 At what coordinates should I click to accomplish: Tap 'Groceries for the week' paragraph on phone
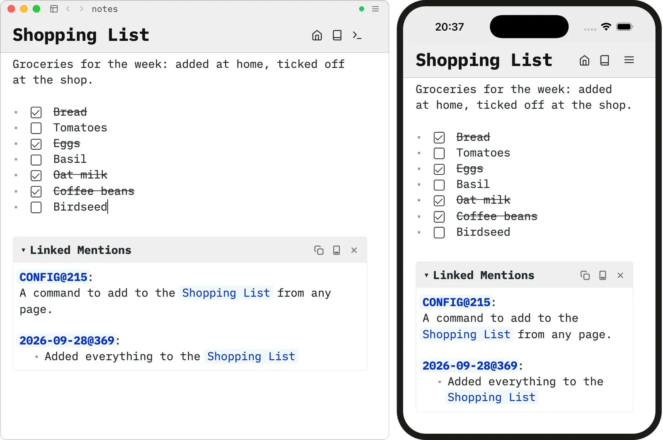click(524, 97)
